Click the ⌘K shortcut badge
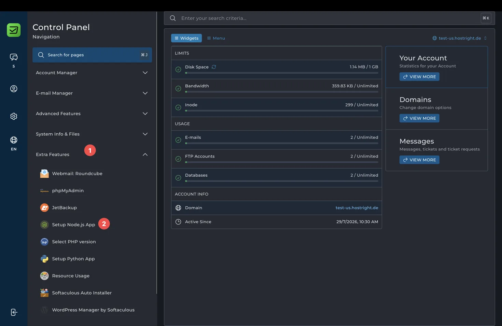 [486, 18]
